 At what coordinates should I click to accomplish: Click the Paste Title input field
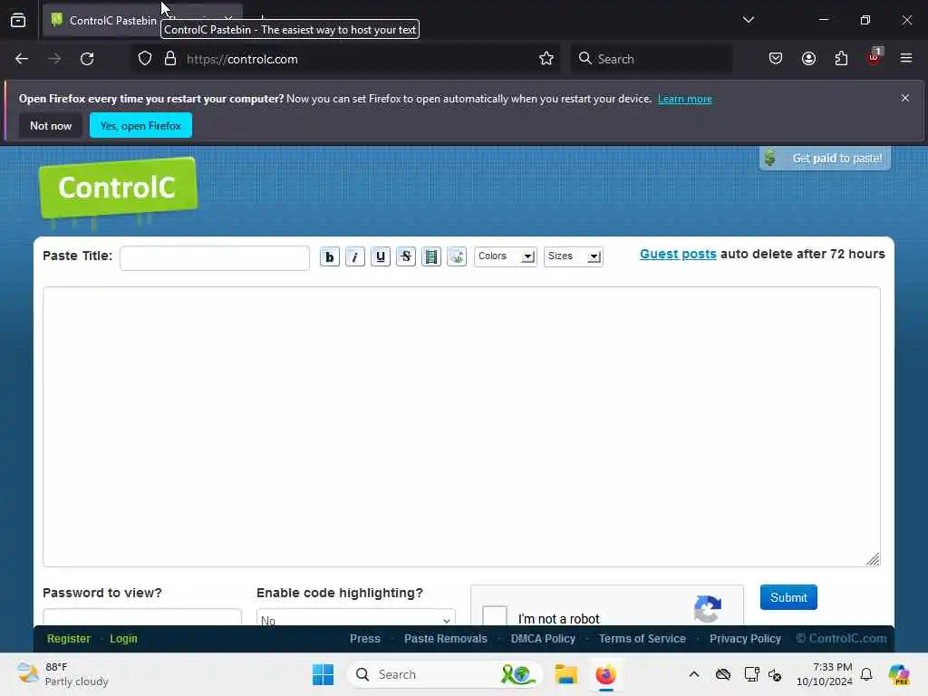coord(214,258)
